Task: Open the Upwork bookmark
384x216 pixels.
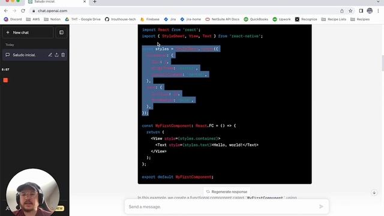Action: tap(281, 19)
